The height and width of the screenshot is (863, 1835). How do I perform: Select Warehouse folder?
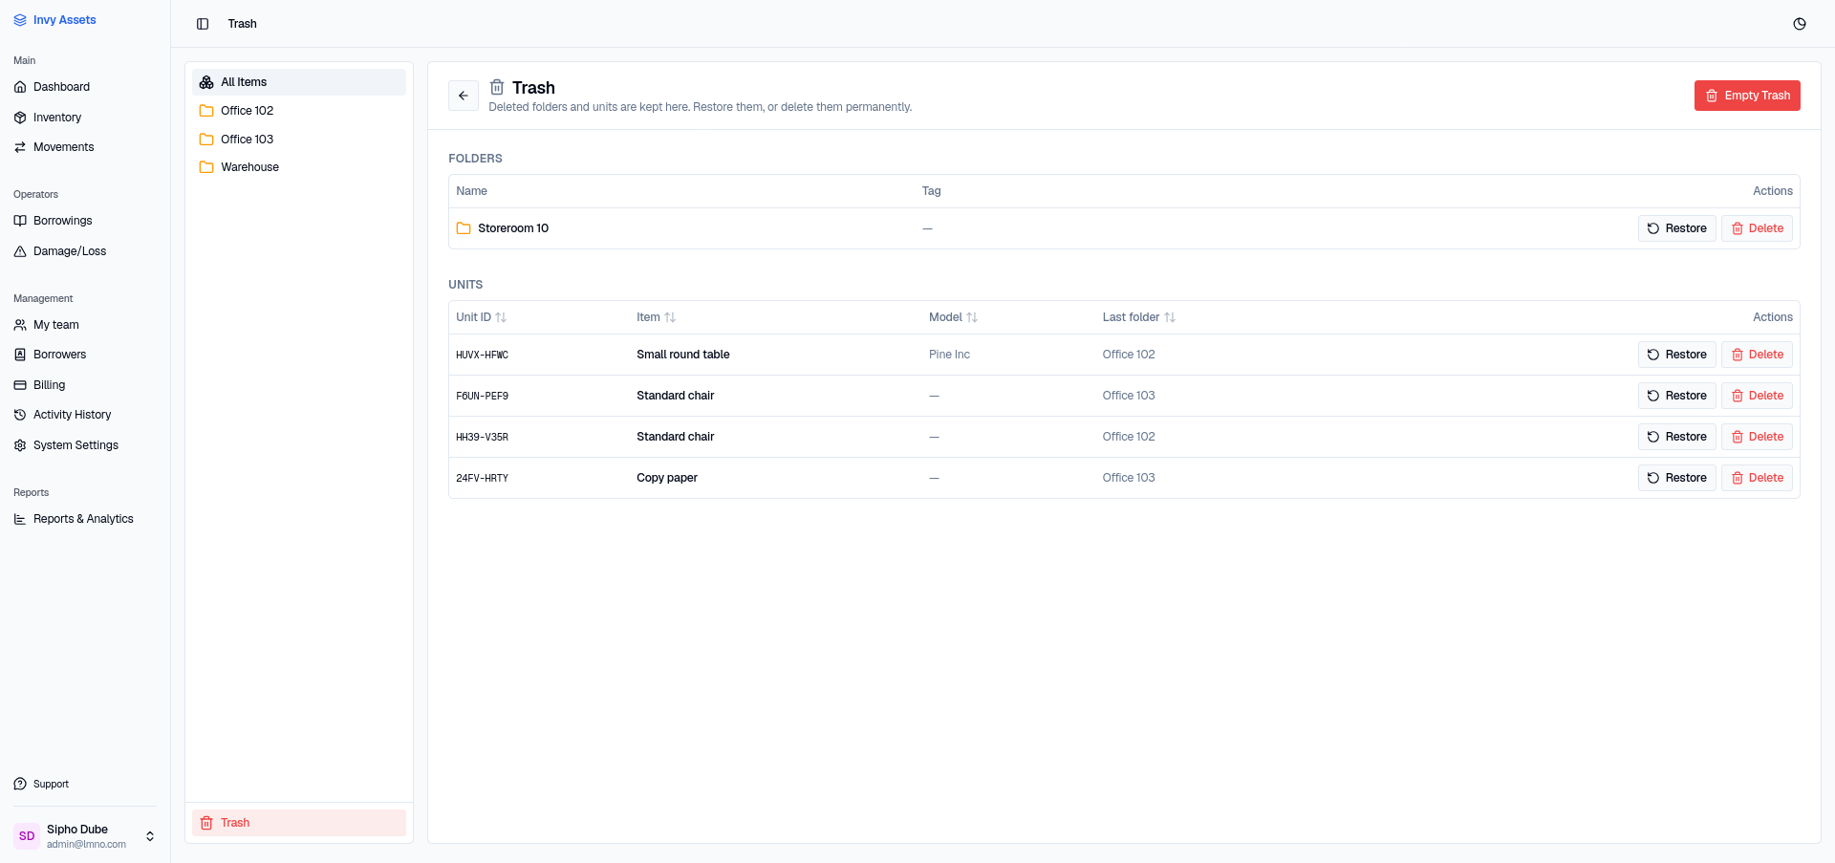tap(299, 167)
